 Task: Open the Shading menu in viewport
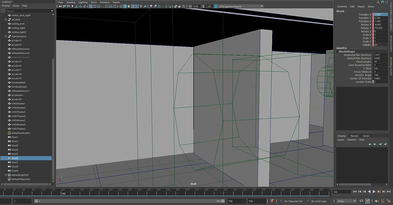(71, 2)
